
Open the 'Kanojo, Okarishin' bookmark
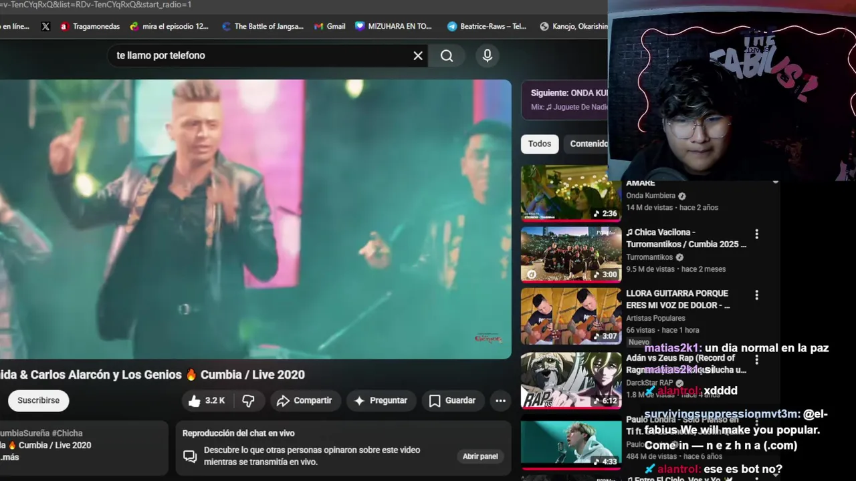pos(574,27)
